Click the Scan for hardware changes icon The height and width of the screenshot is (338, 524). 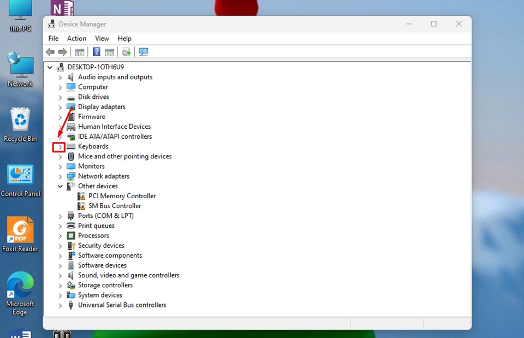point(144,52)
